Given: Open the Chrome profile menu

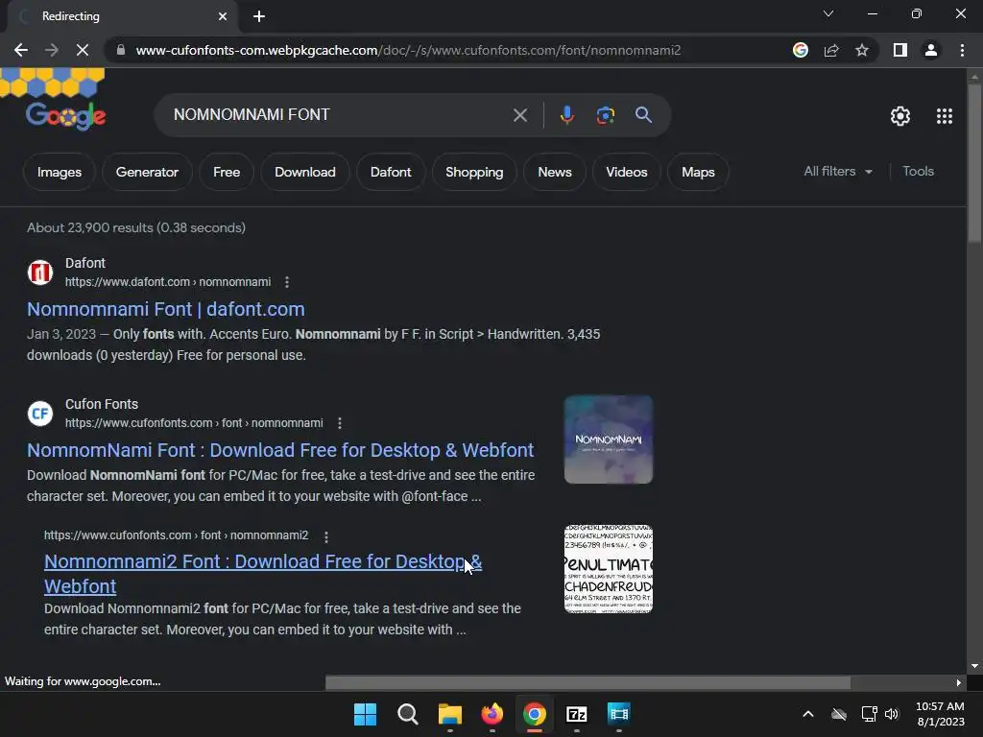Looking at the screenshot, I should coord(931,50).
